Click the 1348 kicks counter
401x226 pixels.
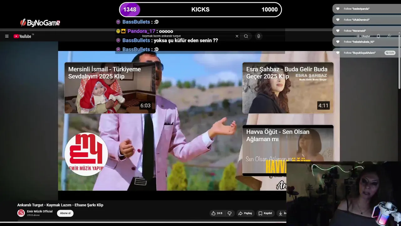(x=130, y=9)
